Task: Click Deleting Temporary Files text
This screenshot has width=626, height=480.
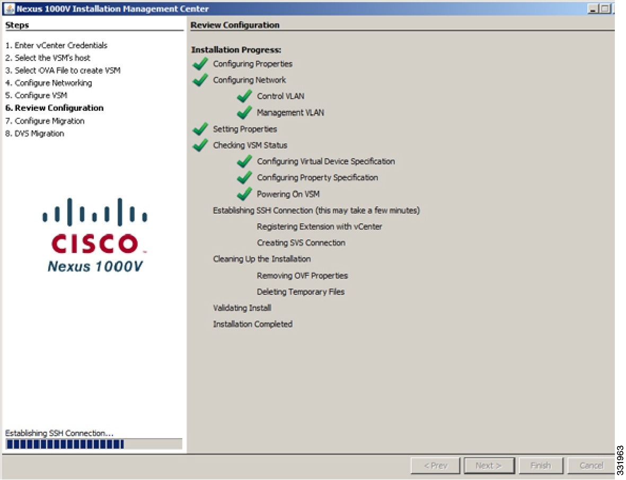Action: point(301,292)
